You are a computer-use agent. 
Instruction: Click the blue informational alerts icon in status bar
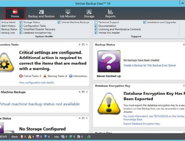[x=46, y=137]
